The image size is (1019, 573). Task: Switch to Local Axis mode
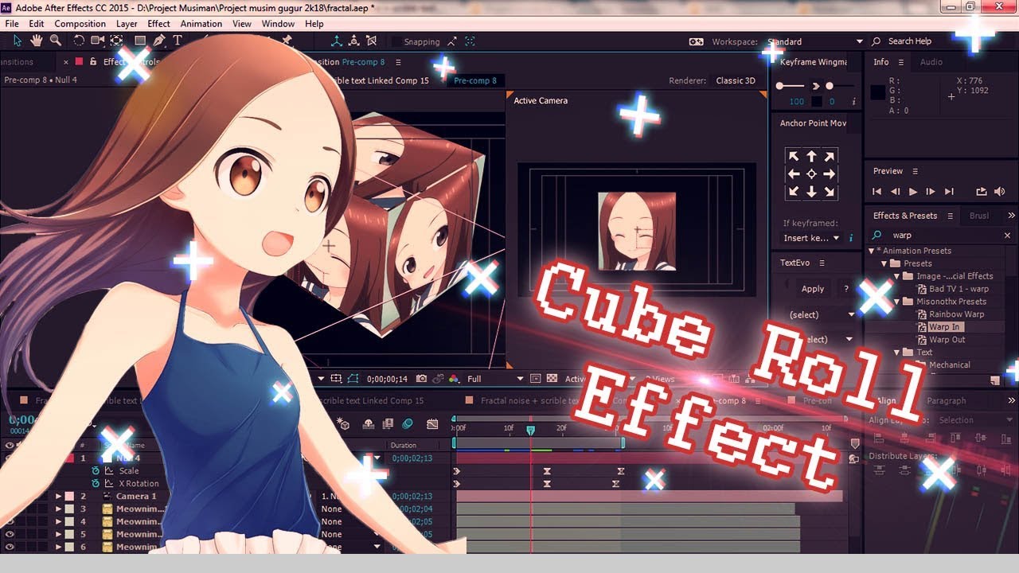tap(336, 41)
